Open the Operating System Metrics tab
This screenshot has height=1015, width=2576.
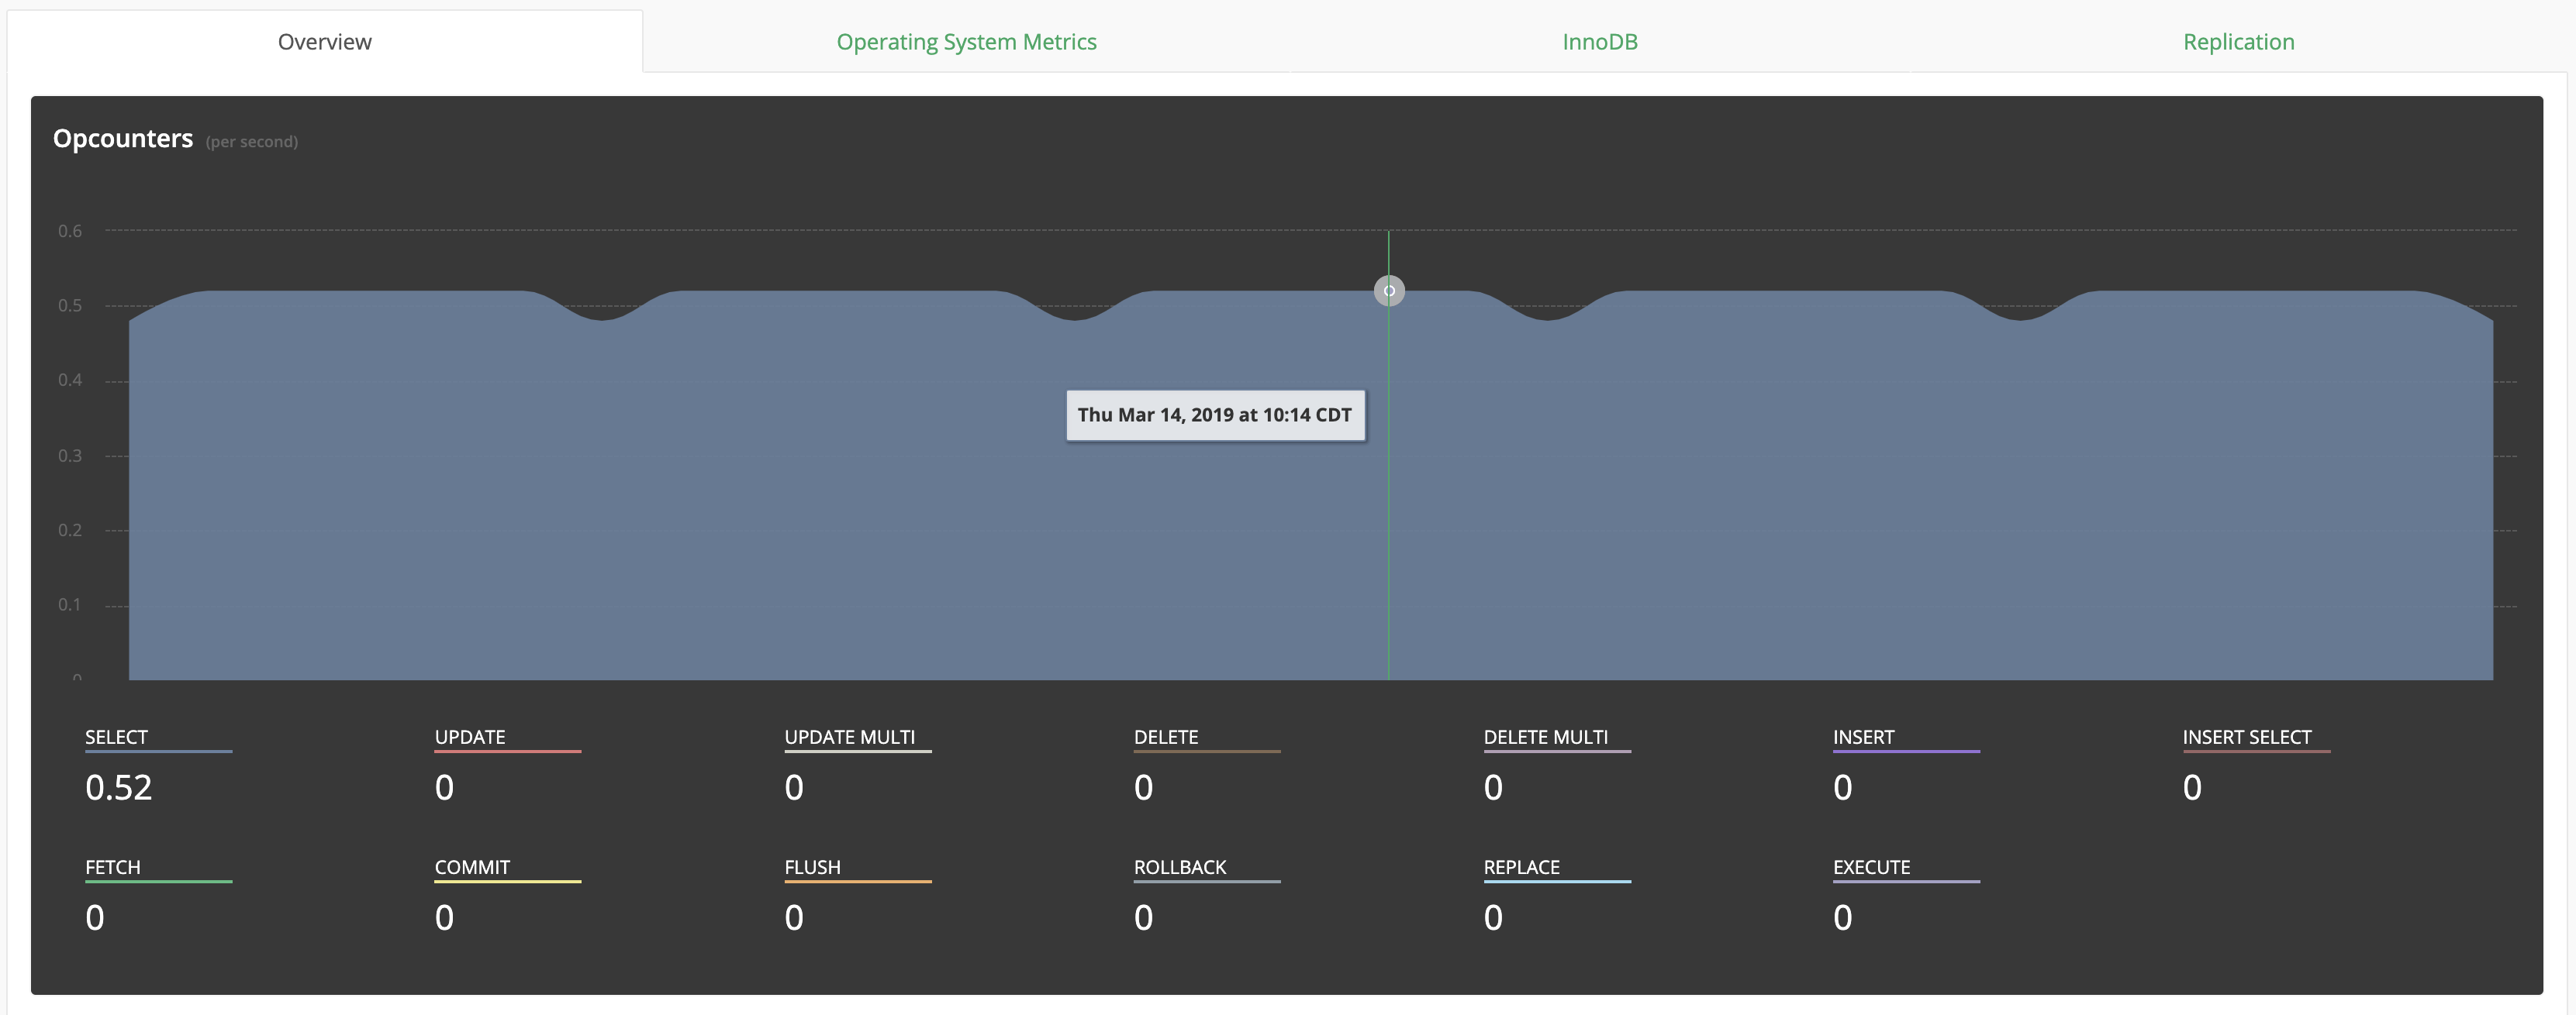(966, 42)
